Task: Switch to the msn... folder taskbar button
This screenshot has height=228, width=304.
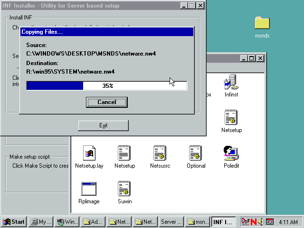Action: point(198,222)
